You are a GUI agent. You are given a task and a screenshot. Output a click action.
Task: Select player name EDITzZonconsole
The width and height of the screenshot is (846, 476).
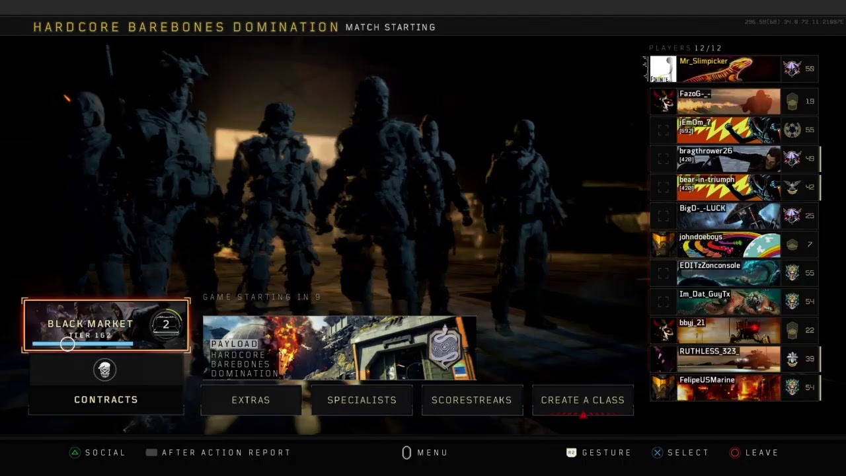[x=710, y=266]
